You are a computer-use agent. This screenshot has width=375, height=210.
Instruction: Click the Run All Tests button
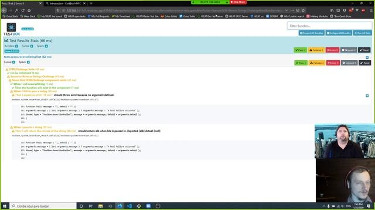pyautogui.click(x=363, y=33)
